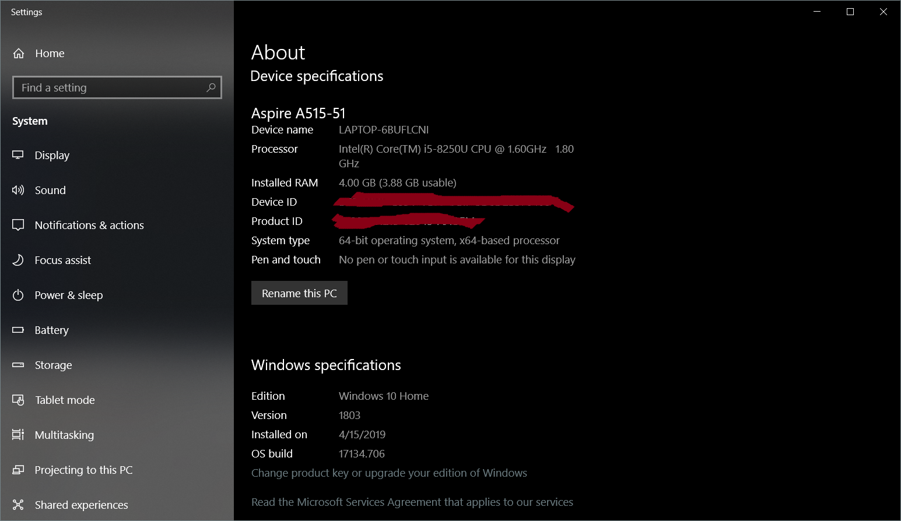Image resolution: width=901 pixels, height=521 pixels.
Task: Click the Find a setting search box
Action: tap(117, 87)
